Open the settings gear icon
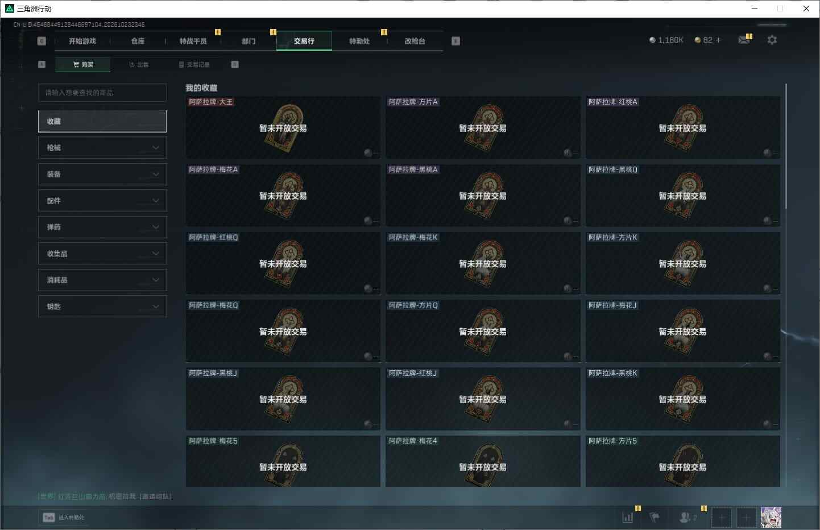The width and height of the screenshot is (820, 530). (x=772, y=40)
